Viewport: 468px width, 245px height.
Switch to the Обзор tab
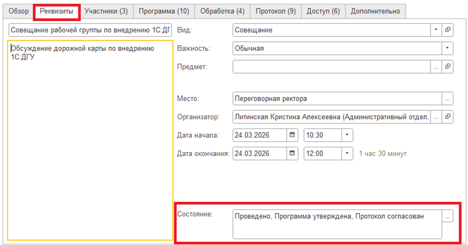(x=19, y=11)
